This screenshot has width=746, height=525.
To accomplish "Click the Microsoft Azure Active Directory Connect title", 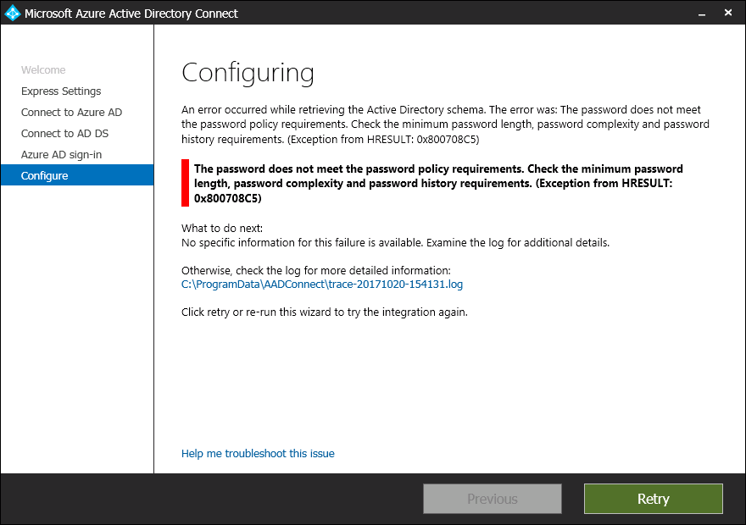I will click(x=131, y=14).
